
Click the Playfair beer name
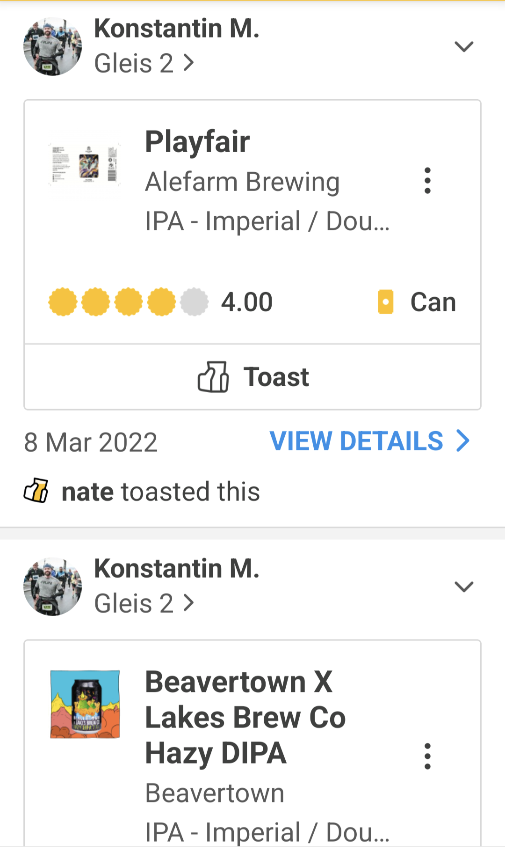pos(197,142)
